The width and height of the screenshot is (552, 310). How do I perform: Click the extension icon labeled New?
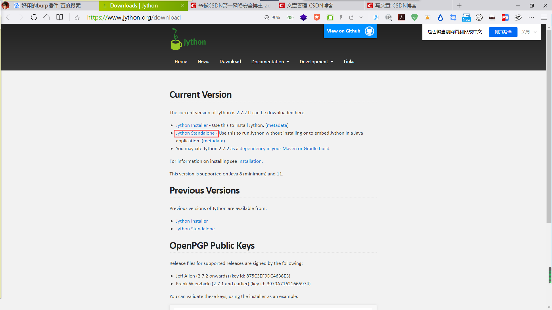point(466,18)
